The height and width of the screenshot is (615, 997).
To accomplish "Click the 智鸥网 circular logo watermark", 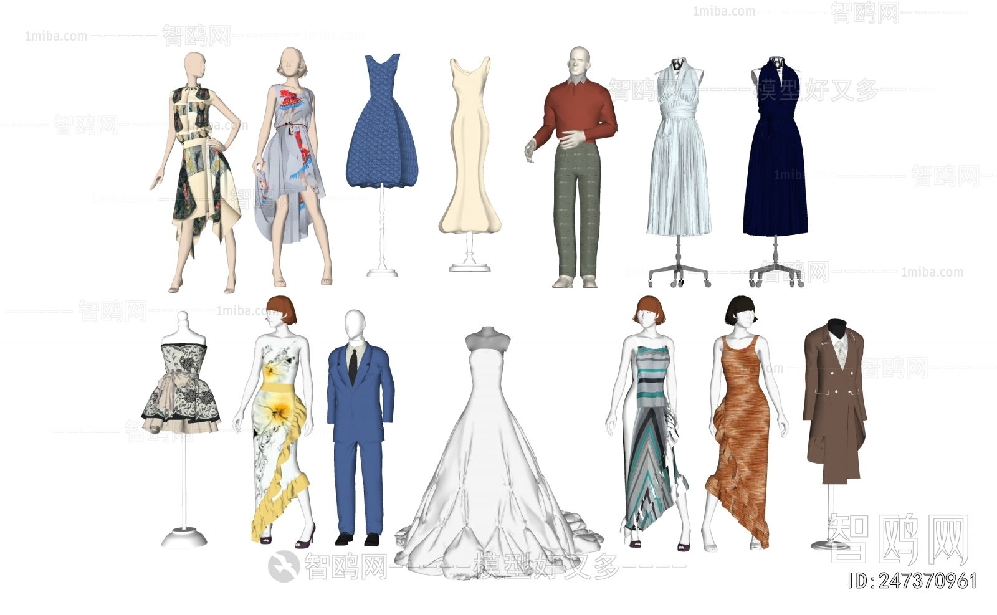I will pyautogui.click(x=284, y=566).
